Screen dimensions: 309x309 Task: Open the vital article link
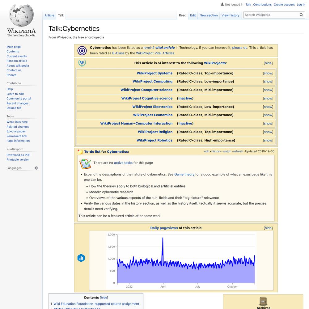pos(165,48)
